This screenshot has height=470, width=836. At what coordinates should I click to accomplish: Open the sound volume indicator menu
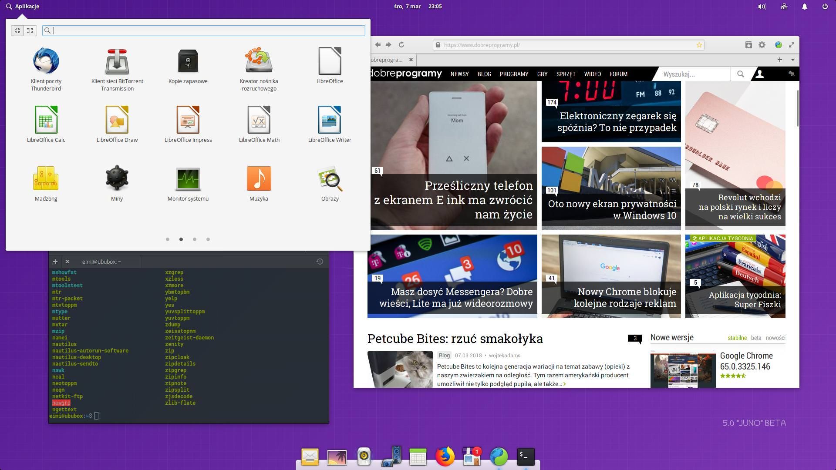point(762,7)
